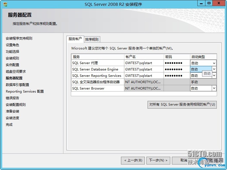Image resolution: width=227 pixels, height=170 pixels.
Task: Click the 帐户名 column header
Action: point(144,57)
